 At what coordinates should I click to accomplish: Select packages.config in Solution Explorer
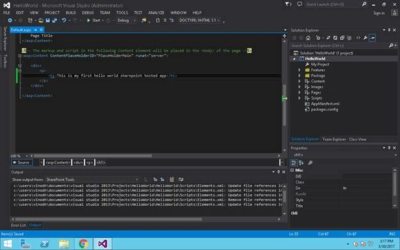[x=324, y=110]
